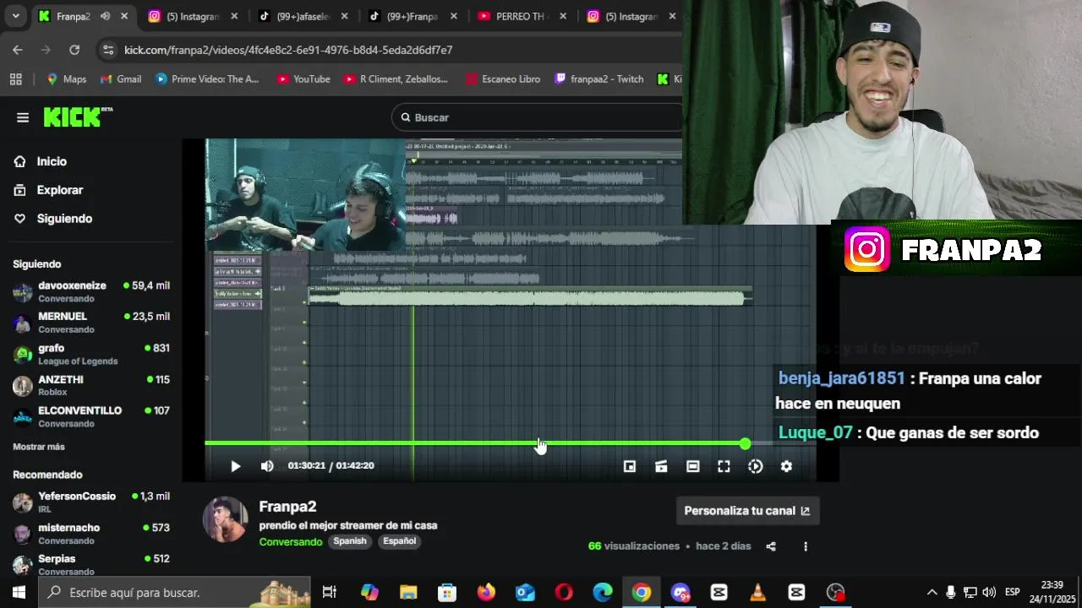Switch to the second tab, an Instagram tab
Screen dimensions: 1082x608
pyautogui.click(x=193, y=16)
